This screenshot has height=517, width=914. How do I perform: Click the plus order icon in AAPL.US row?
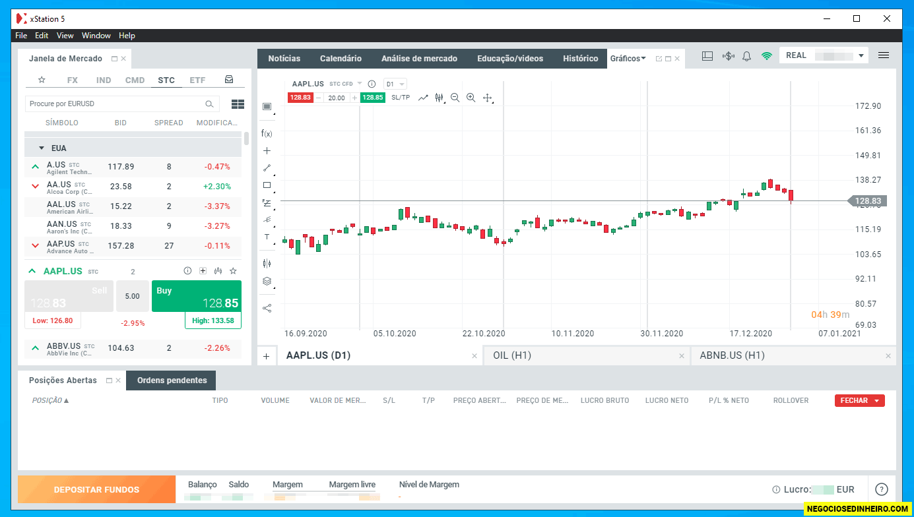(x=203, y=271)
